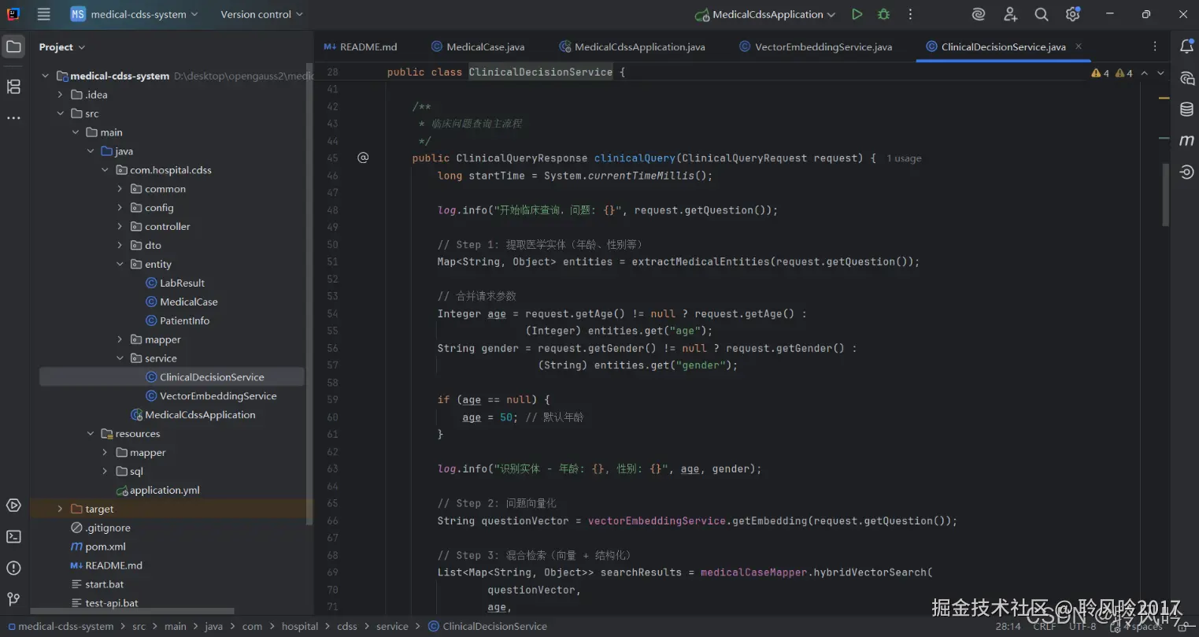Image resolution: width=1199 pixels, height=637 pixels.
Task: Open the Terminal tool window
Action: click(x=13, y=537)
